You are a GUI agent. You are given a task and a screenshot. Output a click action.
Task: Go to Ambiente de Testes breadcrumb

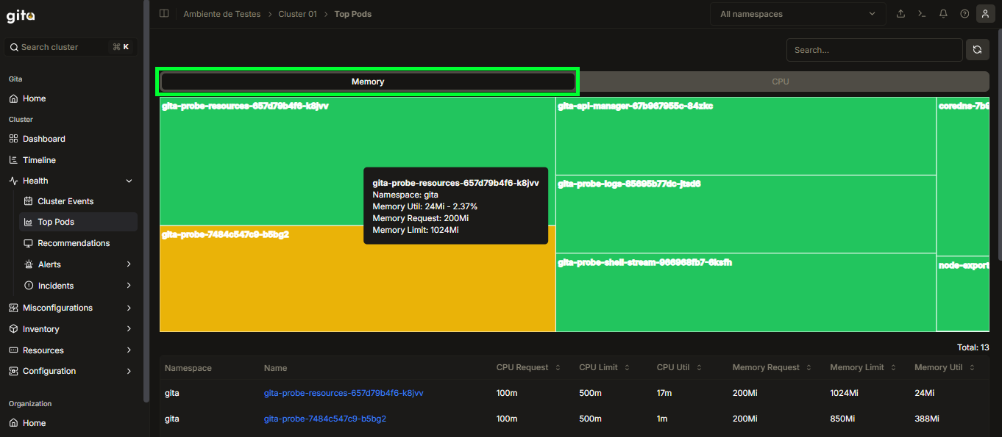[x=221, y=14]
